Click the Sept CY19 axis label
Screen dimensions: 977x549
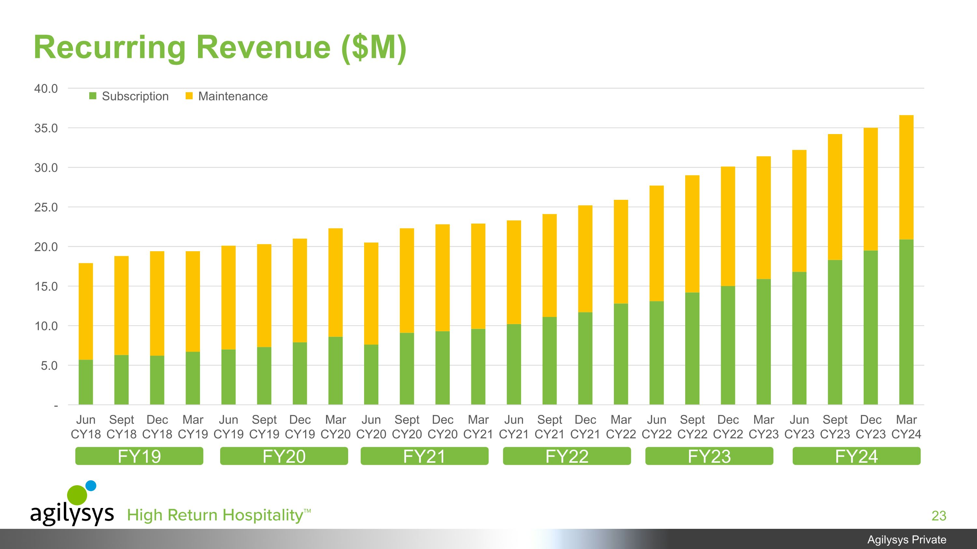pos(264,427)
